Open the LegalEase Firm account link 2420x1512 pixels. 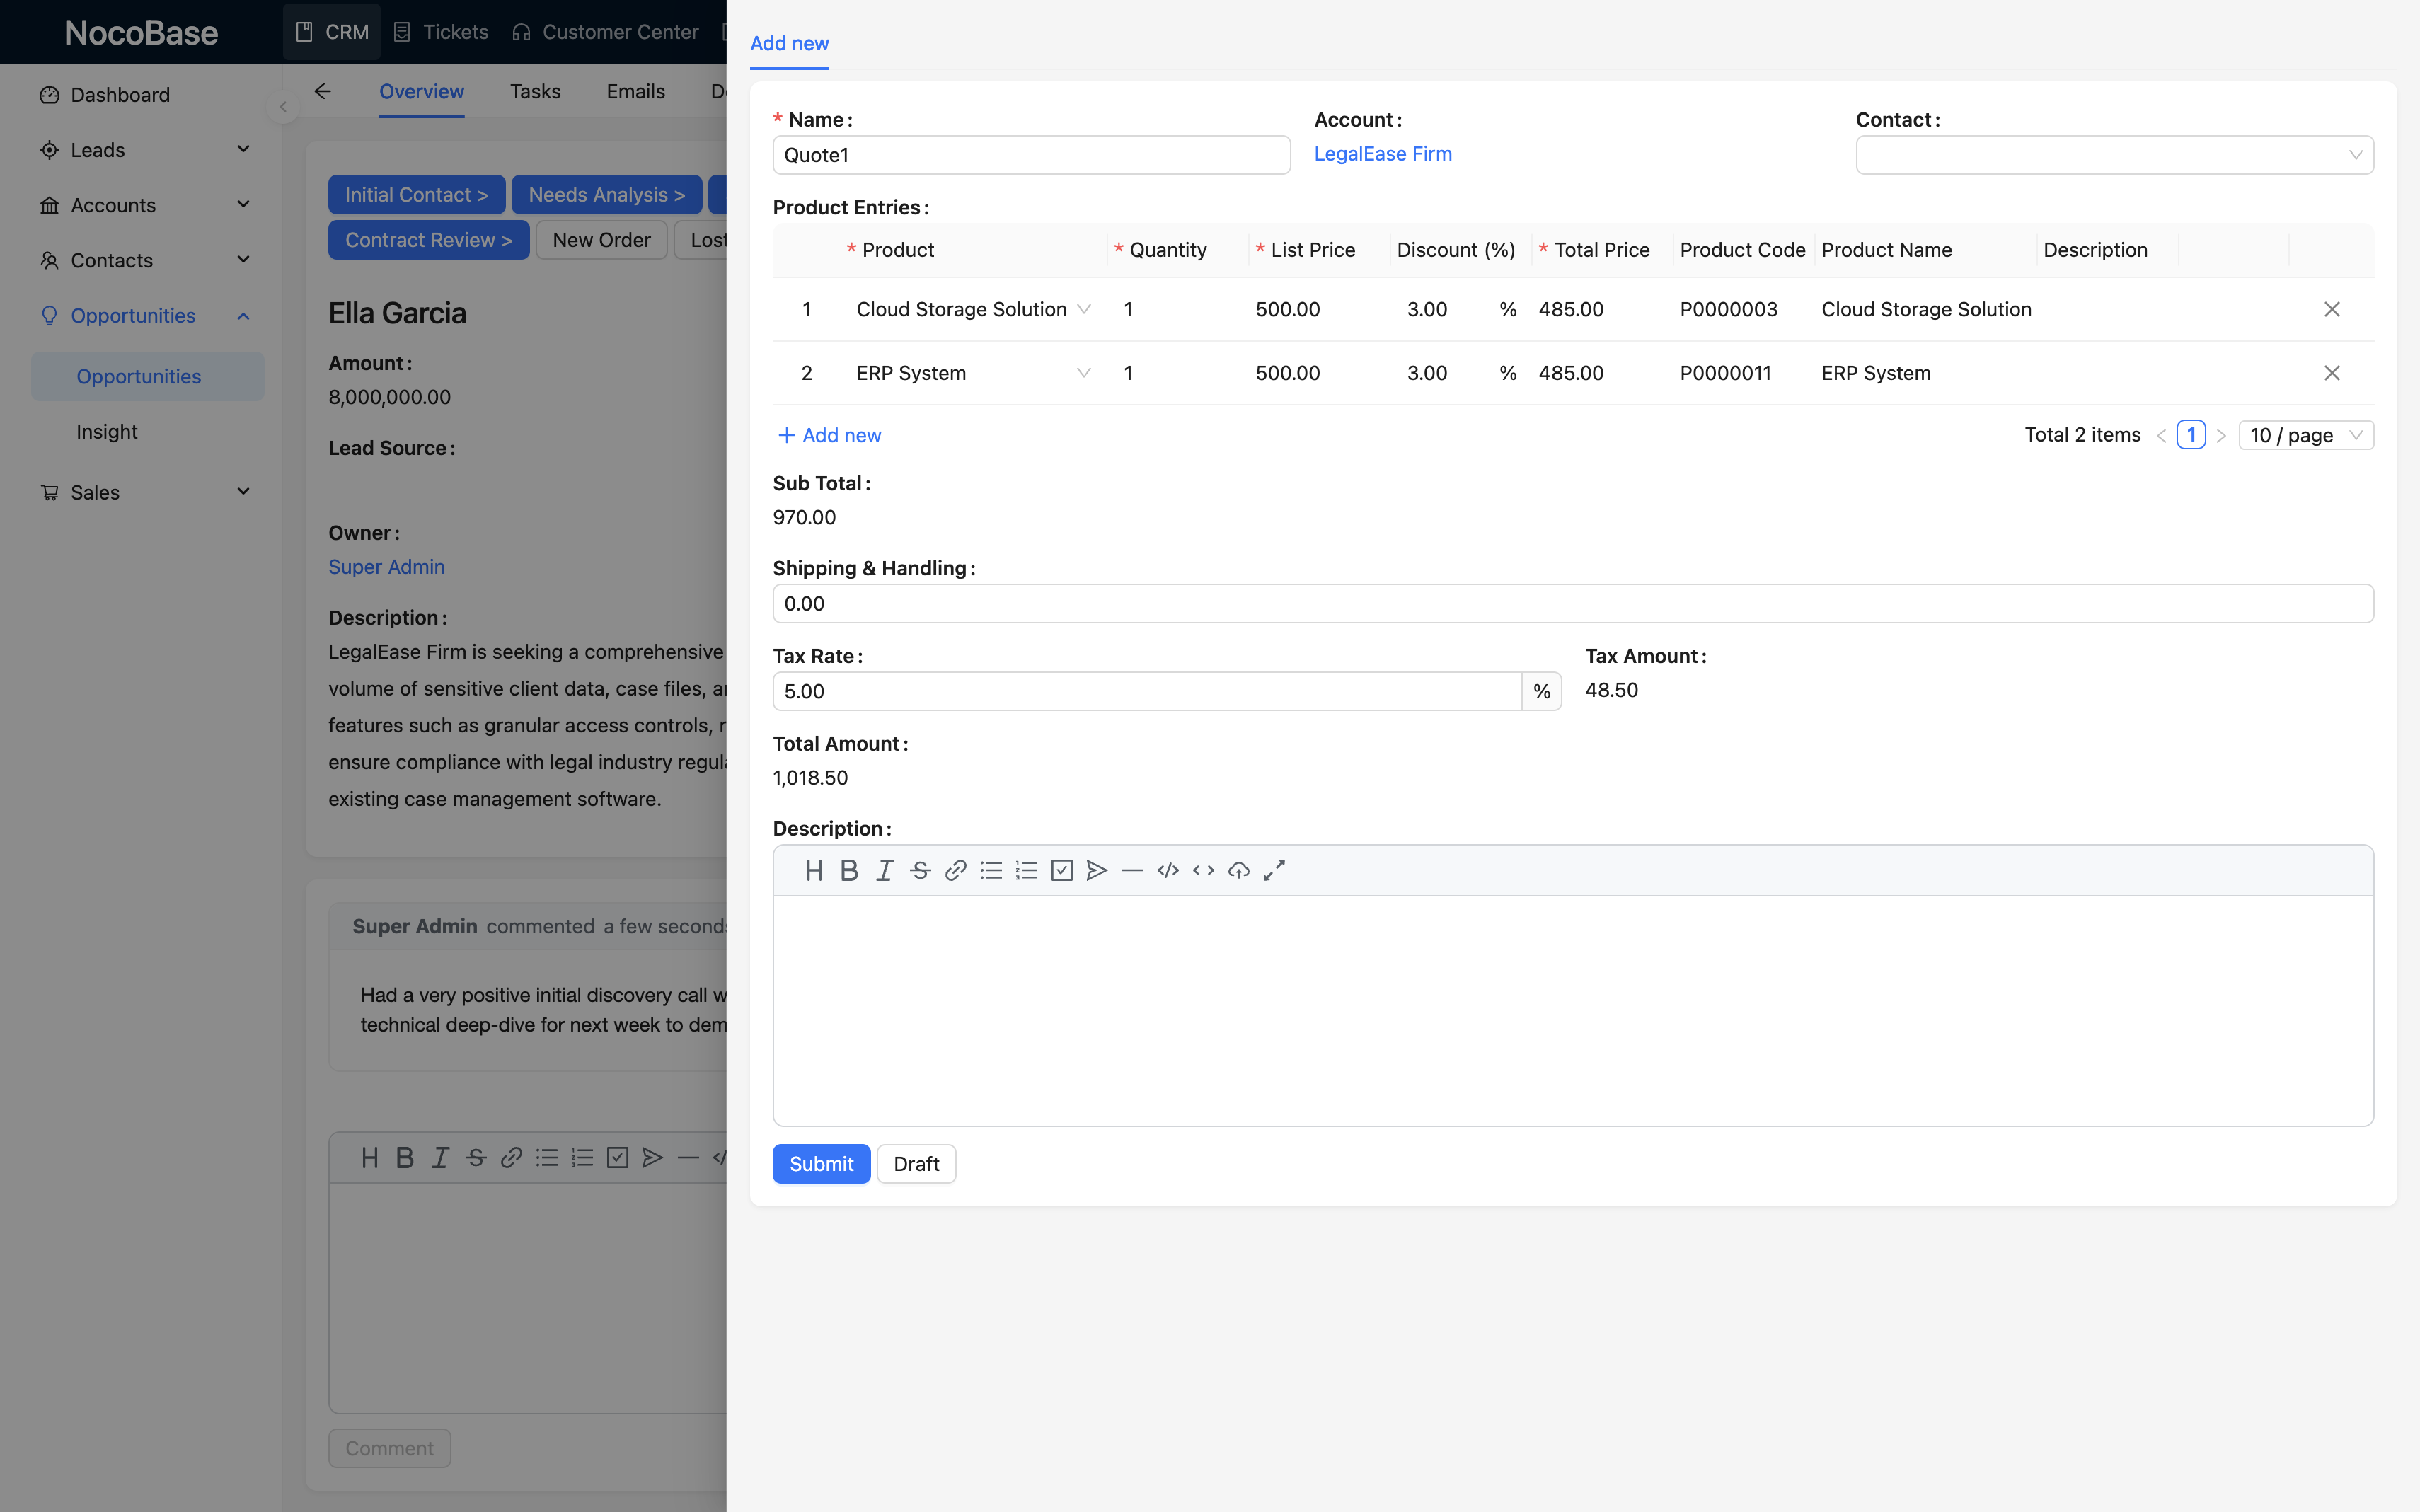(x=1383, y=154)
